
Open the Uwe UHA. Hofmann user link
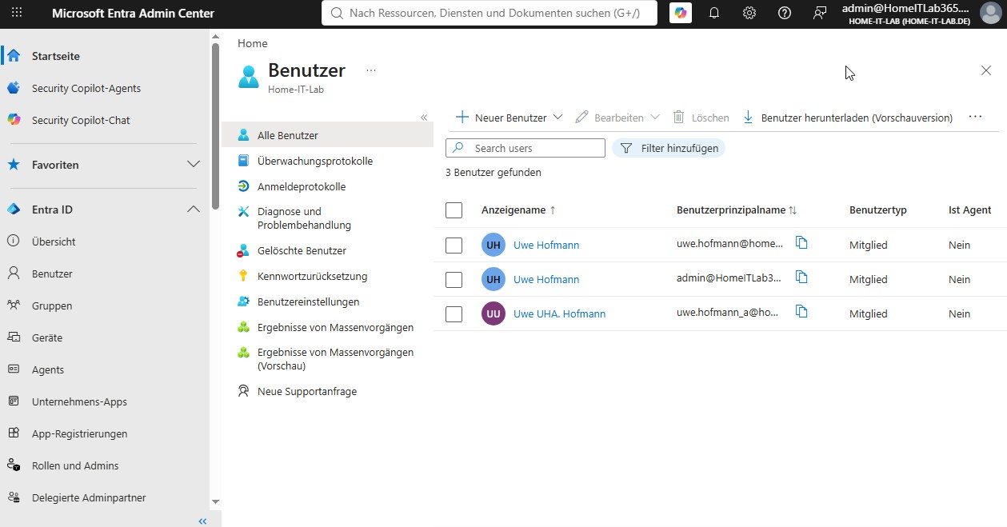(x=559, y=313)
